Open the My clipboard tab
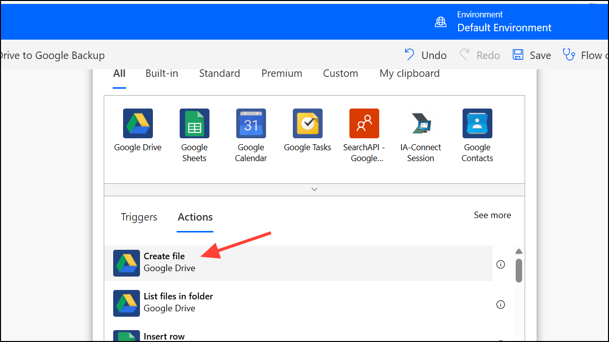This screenshot has height=342, width=609. [409, 73]
